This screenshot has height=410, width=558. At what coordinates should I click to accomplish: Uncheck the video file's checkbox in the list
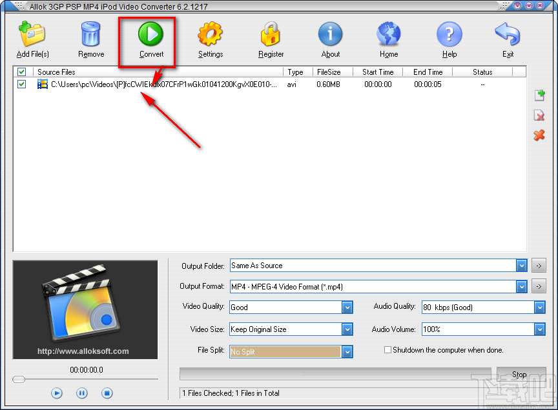(x=21, y=84)
